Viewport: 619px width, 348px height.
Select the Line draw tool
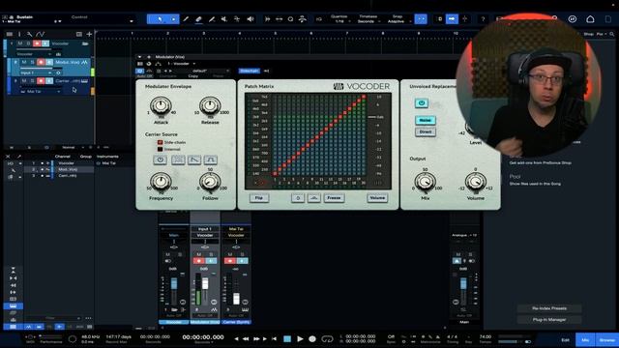click(x=212, y=19)
